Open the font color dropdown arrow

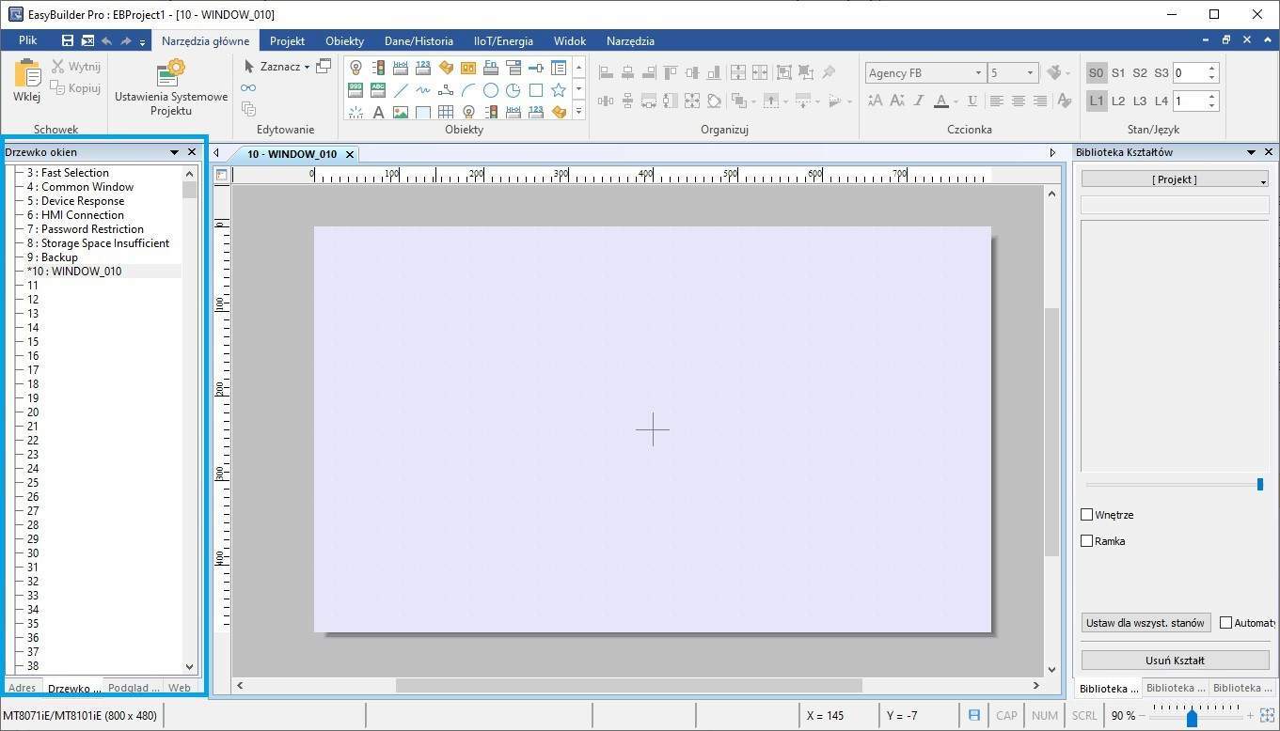coord(956,101)
